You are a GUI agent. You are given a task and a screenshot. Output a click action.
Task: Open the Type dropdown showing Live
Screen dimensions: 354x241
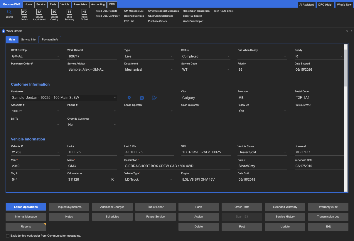[x=172, y=56]
